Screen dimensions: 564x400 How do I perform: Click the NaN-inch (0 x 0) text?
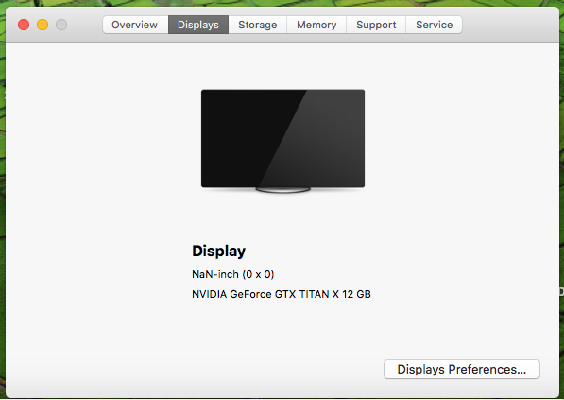point(233,274)
